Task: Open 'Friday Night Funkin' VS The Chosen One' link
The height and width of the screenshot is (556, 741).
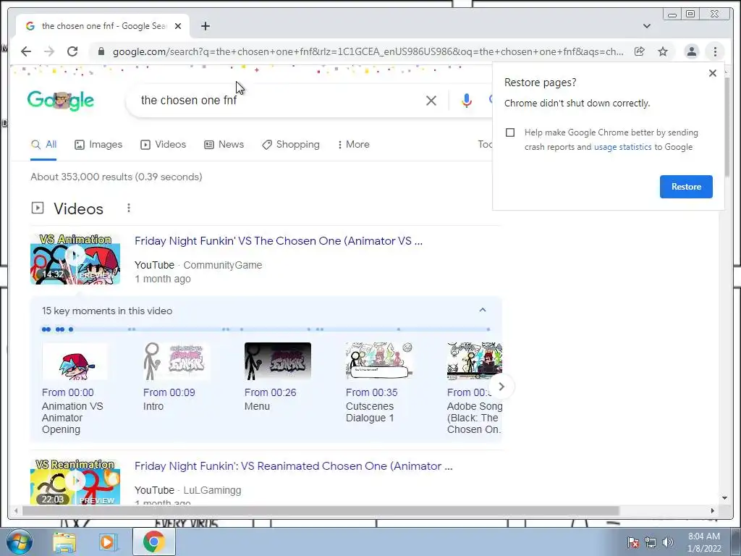Action: pyautogui.click(x=279, y=241)
